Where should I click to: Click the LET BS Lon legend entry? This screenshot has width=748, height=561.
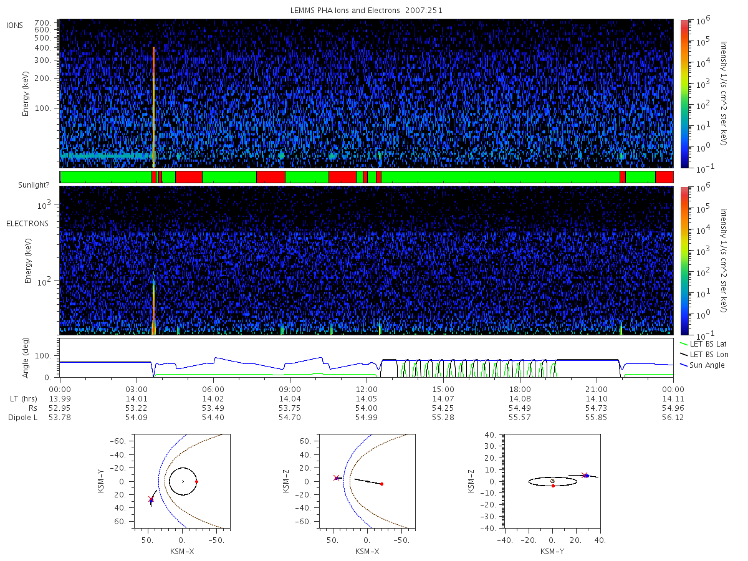[x=706, y=354]
